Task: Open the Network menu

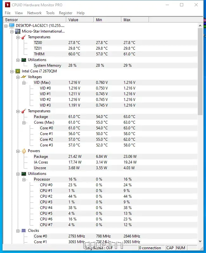Action: [34, 13]
